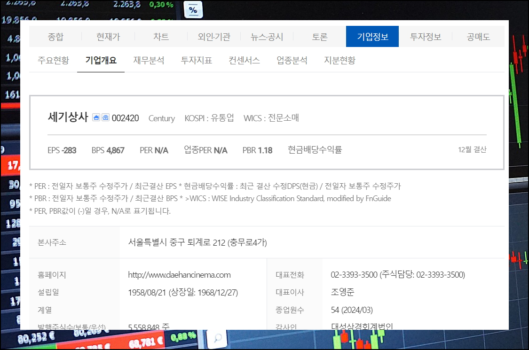Screen dimensions: 529x350
Task: Open the 토론 tab
Action: click(x=320, y=37)
